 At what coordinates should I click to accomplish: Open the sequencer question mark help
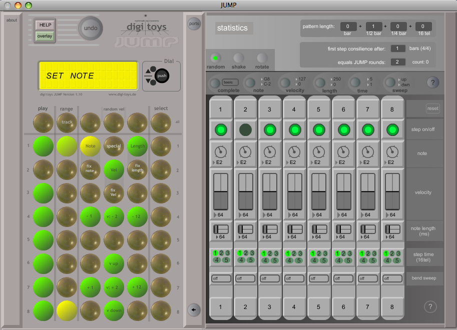(432, 82)
